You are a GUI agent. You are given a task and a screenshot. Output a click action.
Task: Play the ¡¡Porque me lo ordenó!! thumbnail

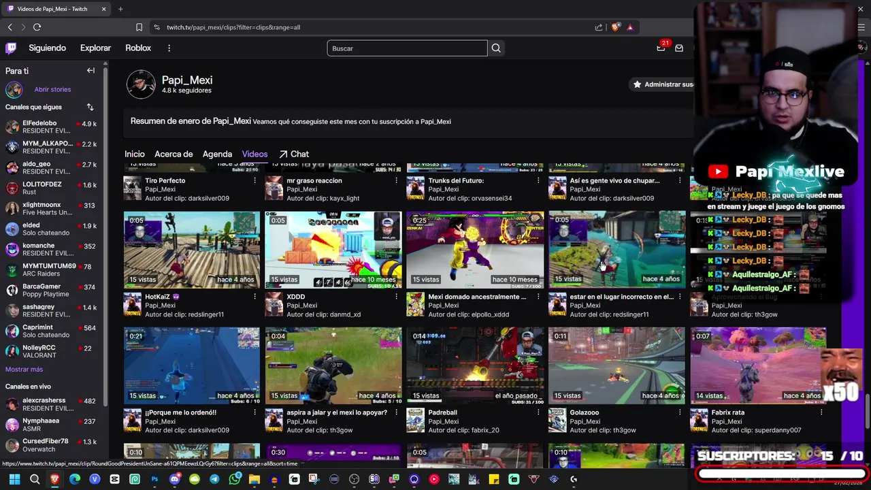[192, 366]
